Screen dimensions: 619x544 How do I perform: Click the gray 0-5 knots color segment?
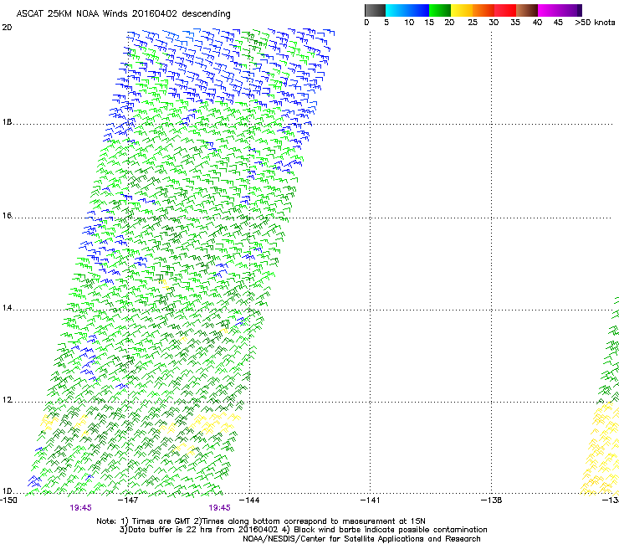(x=375, y=10)
